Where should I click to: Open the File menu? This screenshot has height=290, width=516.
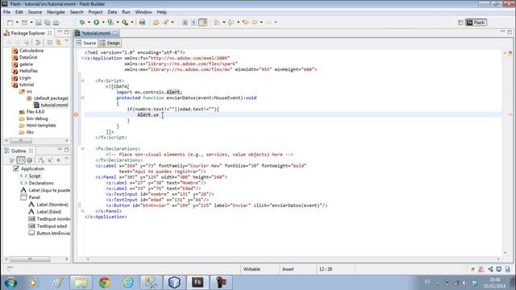pos(6,12)
